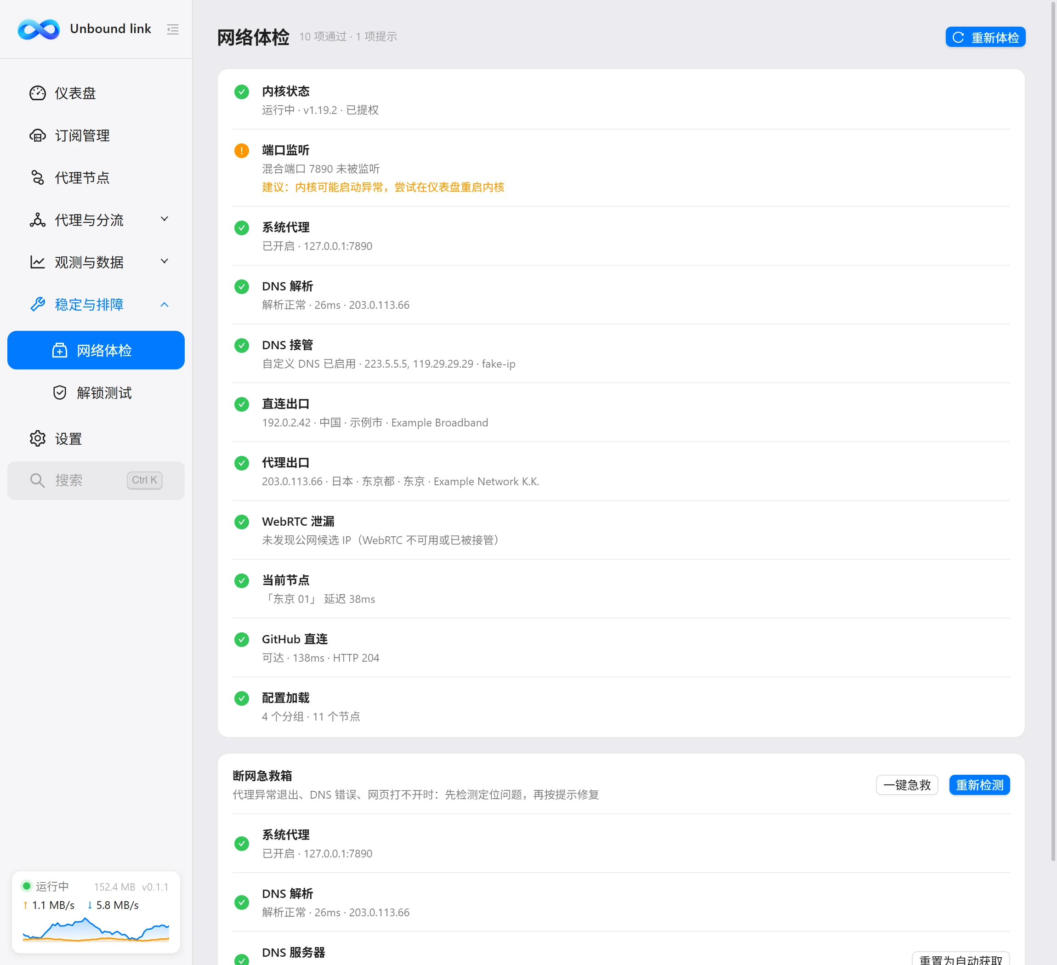This screenshot has height=965, width=1057.
Task: Click the Ctrl K shortcut badge
Action: pyautogui.click(x=145, y=480)
